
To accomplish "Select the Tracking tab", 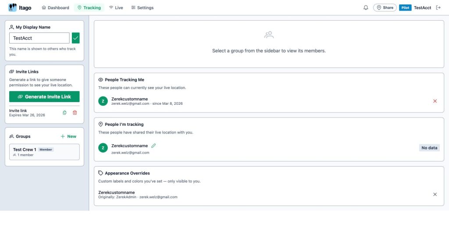I will (89, 7).
